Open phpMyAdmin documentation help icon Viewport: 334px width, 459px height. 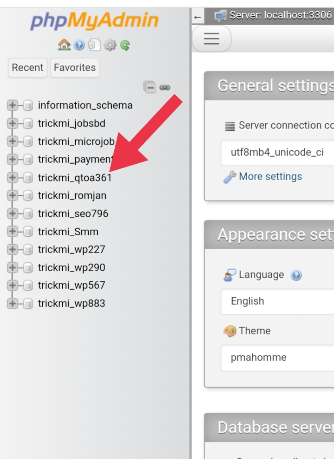click(x=79, y=45)
